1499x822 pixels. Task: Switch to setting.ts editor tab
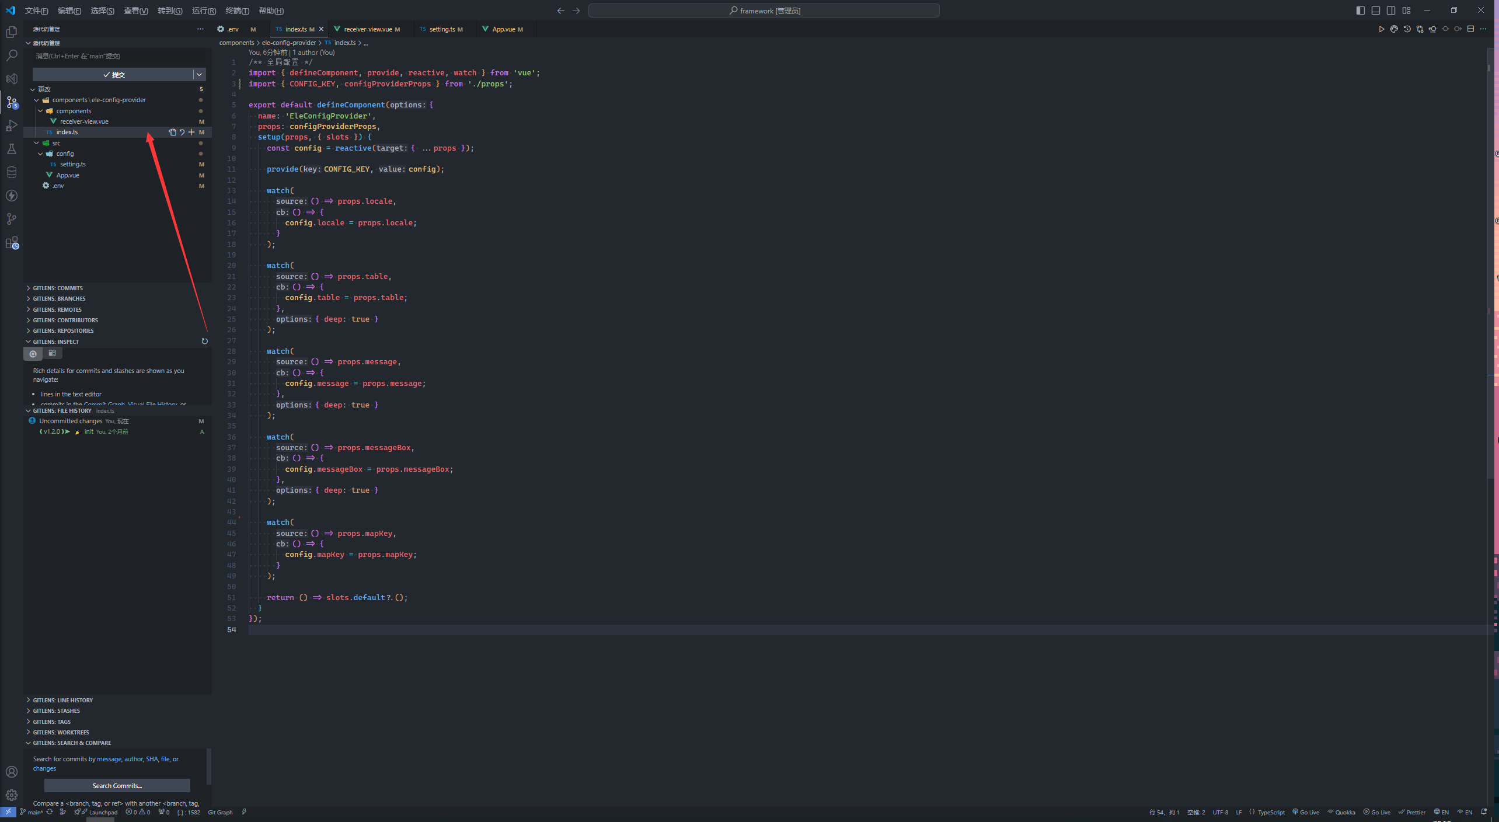pos(446,29)
